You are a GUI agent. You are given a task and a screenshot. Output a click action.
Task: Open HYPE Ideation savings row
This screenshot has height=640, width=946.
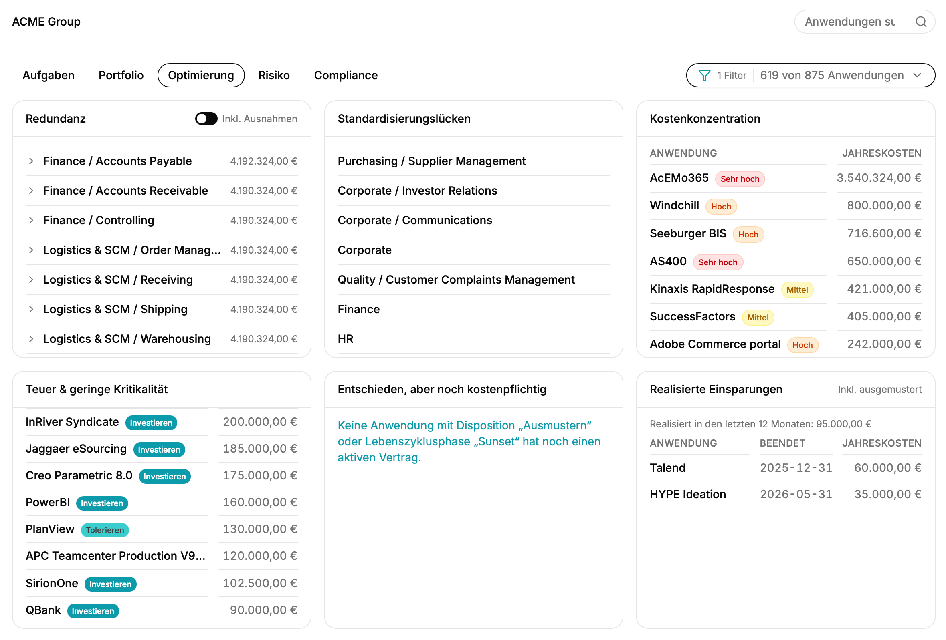[786, 495]
